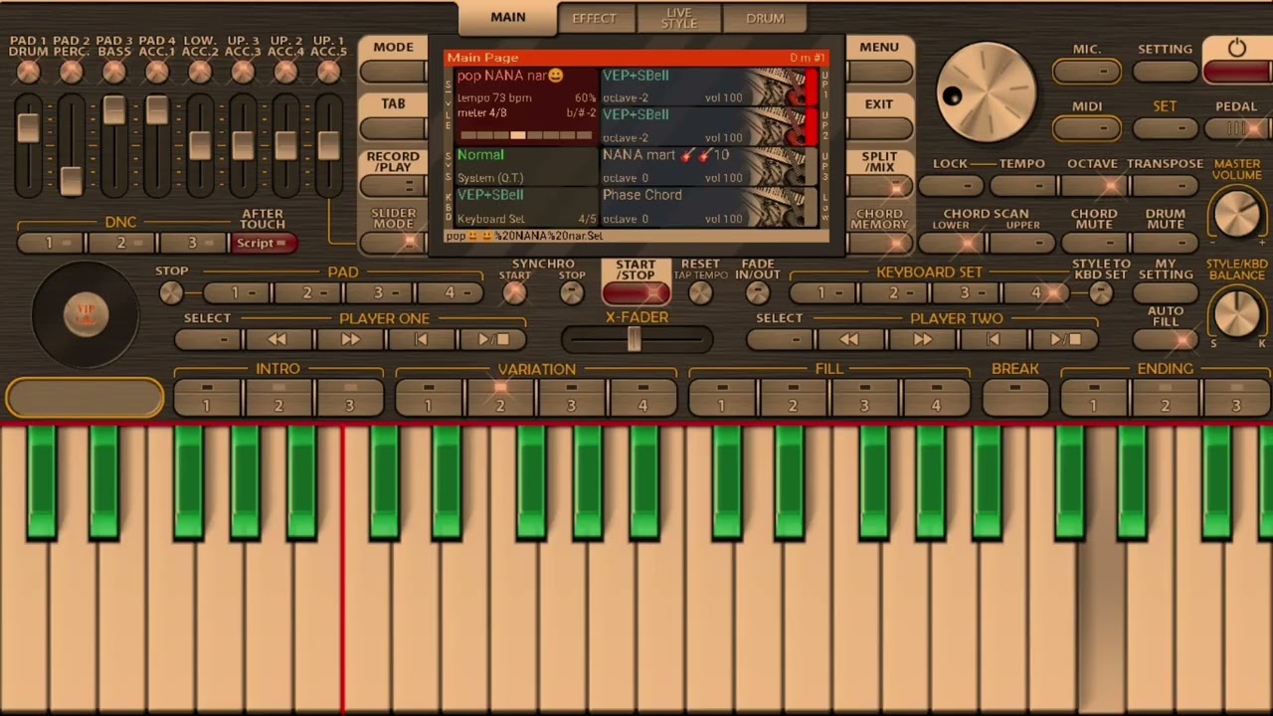This screenshot has height=716, width=1273.
Task: Toggle Synchro Start round button
Action: 514,292
